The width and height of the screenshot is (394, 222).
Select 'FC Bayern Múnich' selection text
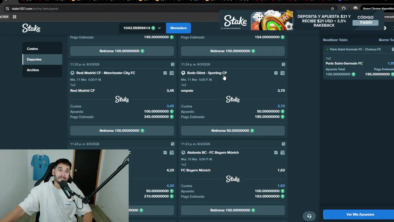coord(196,170)
